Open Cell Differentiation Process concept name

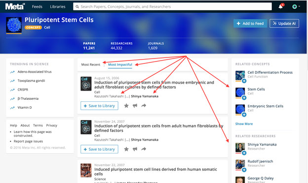[270, 72]
